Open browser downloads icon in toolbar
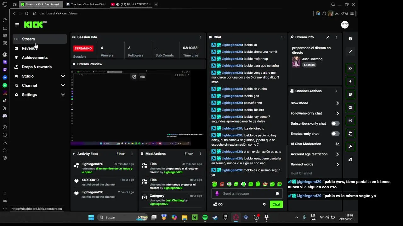The width and height of the screenshot is (403, 226). point(337,13)
